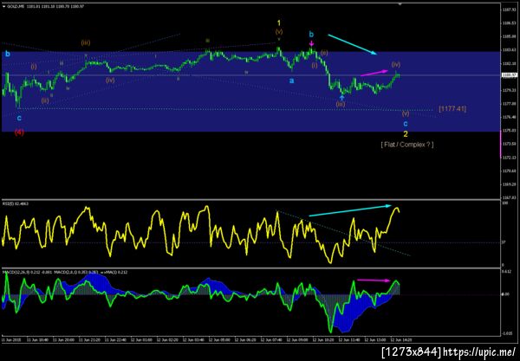Click the 12 Jun 10:20 time axis label

pyautogui.click(x=322, y=340)
